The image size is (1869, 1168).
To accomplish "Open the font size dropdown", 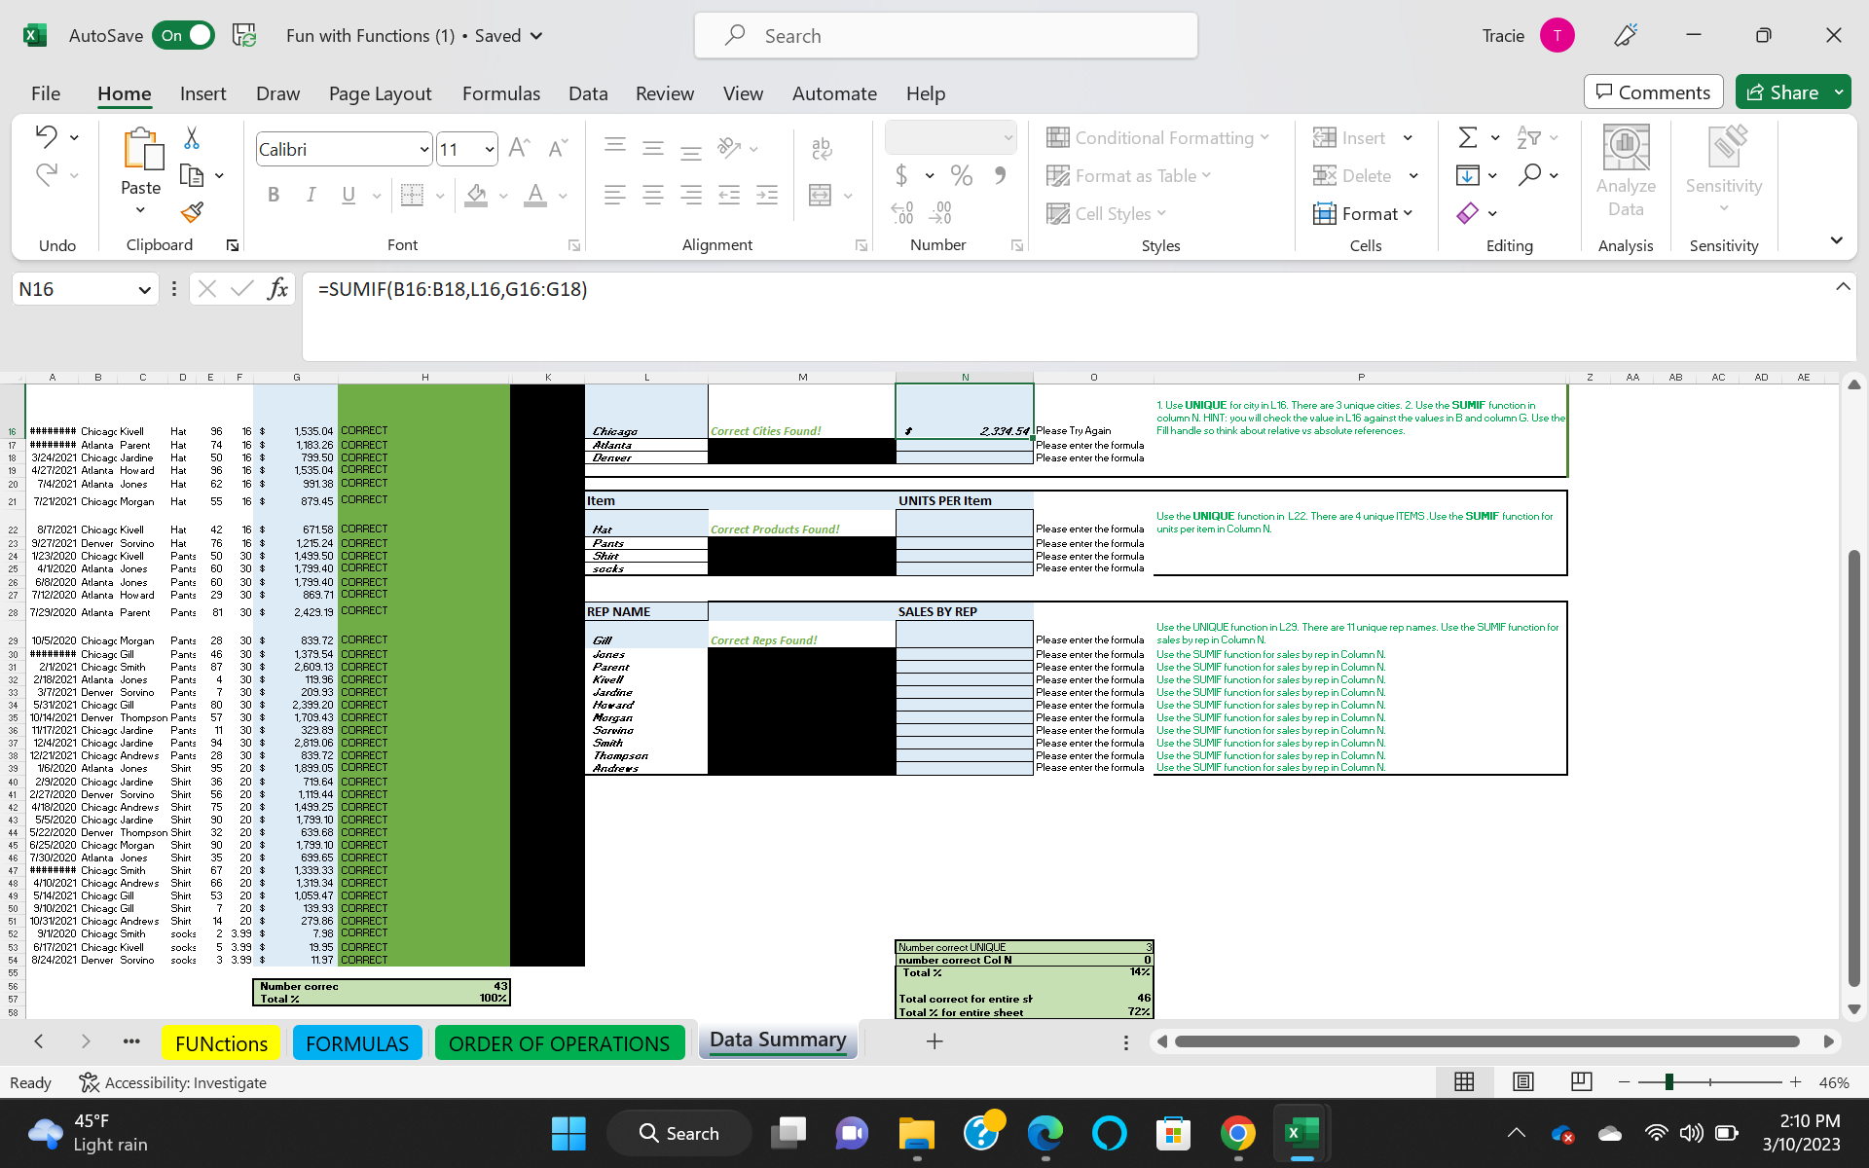I will coord(489,148).
